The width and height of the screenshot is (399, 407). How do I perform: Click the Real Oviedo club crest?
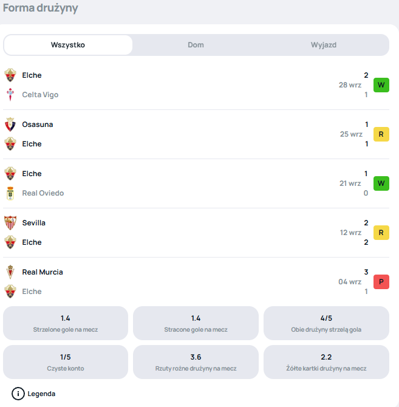coord(10,193)
